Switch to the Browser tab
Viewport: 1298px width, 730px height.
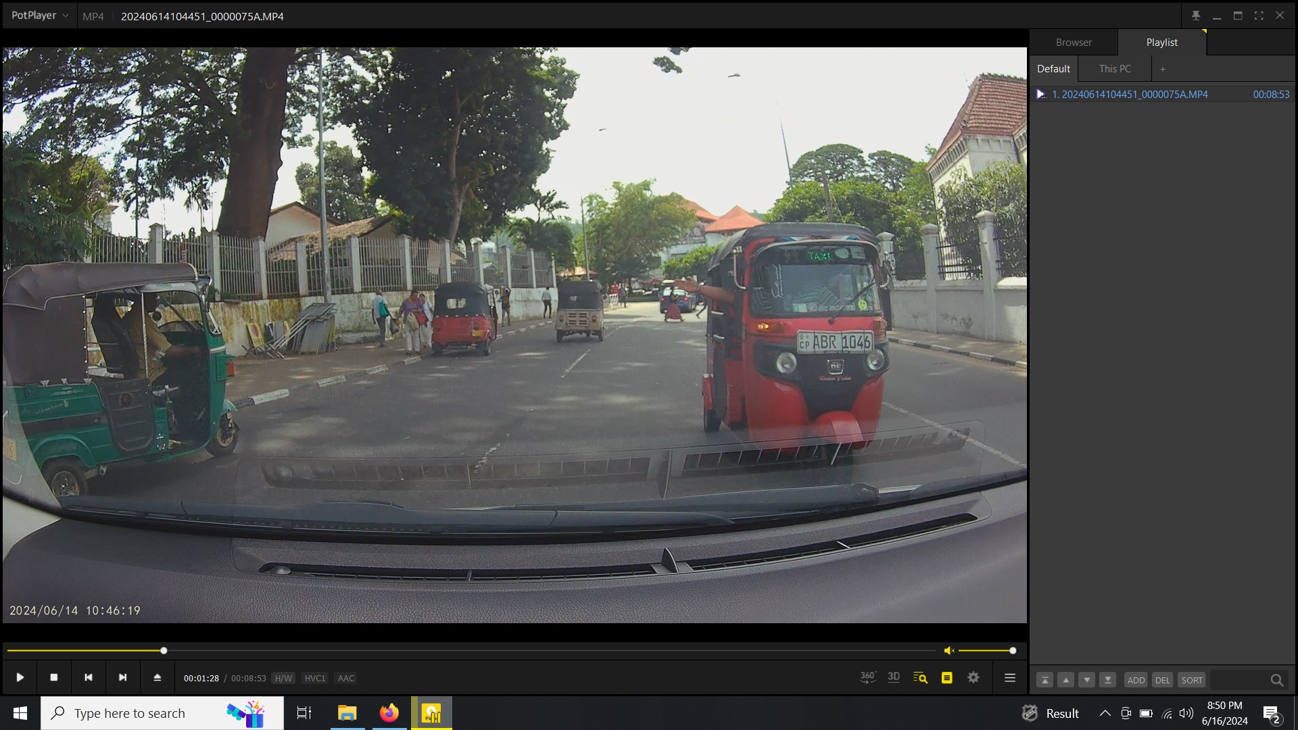pyautogui.click(x=1074, y=42)
